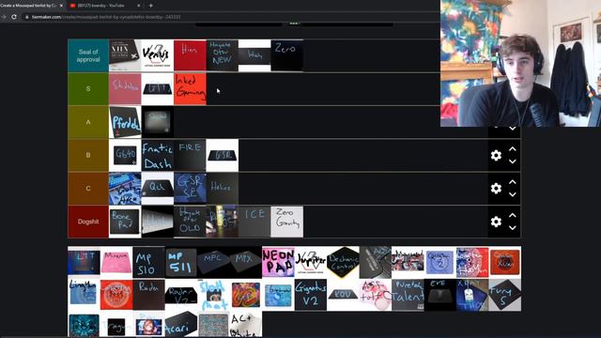Screen dimensions: 601x338
Task: Select the G640 tile in B tier
Action: [x=125, y=155]
